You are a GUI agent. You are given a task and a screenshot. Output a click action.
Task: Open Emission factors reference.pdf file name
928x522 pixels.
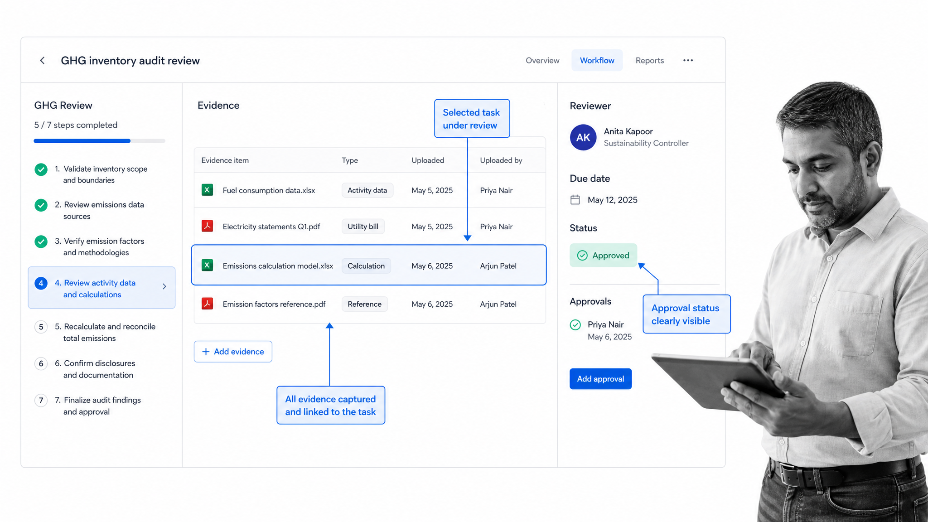pyautogui.click(x=274, y=304)
